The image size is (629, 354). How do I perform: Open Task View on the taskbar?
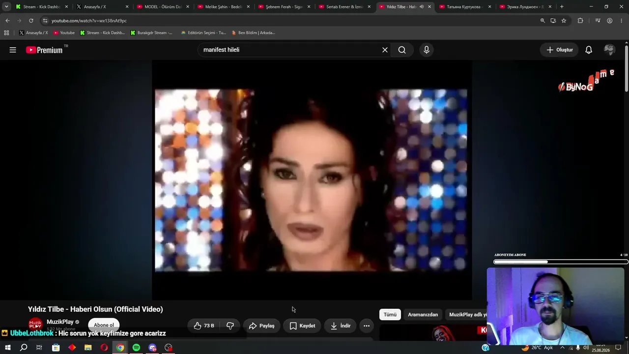[39, 348]
